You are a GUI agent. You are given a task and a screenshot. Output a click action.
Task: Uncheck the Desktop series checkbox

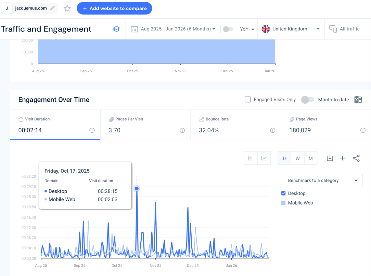point(283,193)
